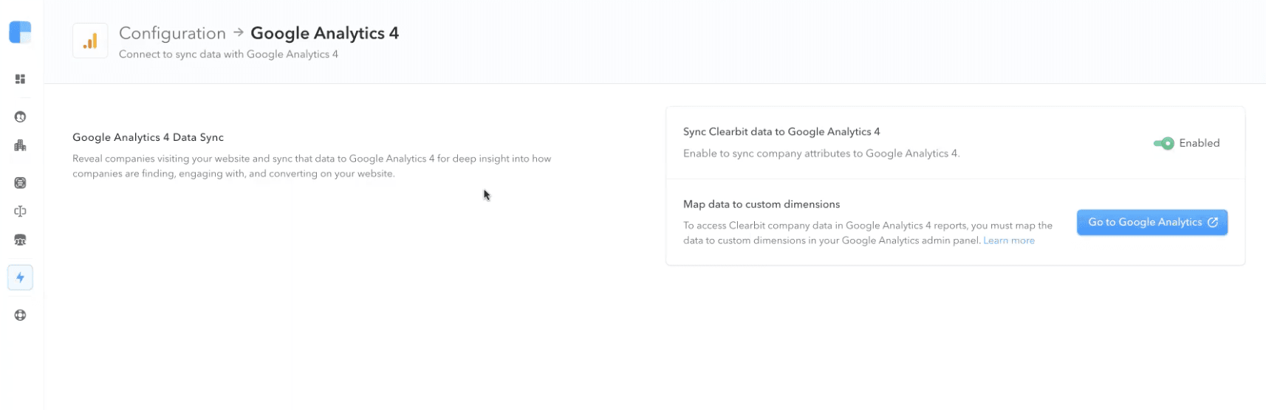Click the 'Enabled' label beside the switch
The width and height of the screenshot is (1266, 410).
click(1199, 143)
